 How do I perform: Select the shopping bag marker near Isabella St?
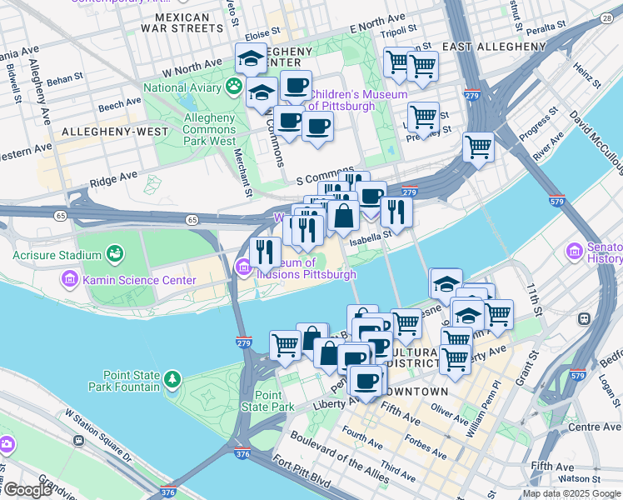pyautogui.click(x=344, y=216)
